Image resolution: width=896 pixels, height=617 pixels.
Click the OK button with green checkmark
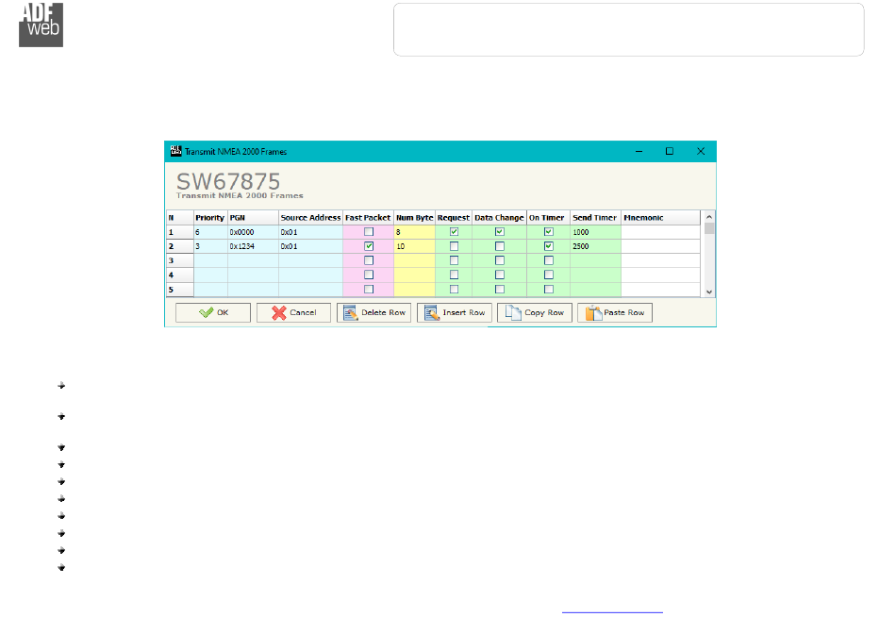pos(213,313)
